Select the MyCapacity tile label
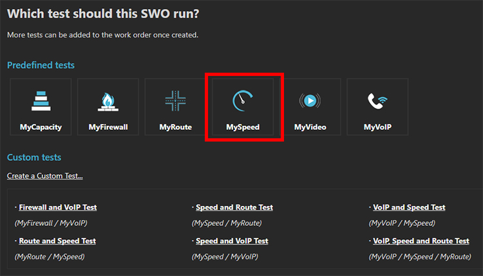Screen dimensions: 483x276 [41, 127]
